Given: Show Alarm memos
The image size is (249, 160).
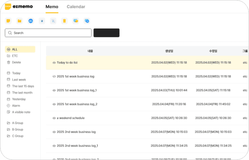Looking at the screenshot, I should coord(16,106).
